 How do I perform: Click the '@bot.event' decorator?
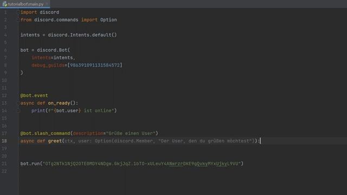pyautogui.click(x=34, y=95)
